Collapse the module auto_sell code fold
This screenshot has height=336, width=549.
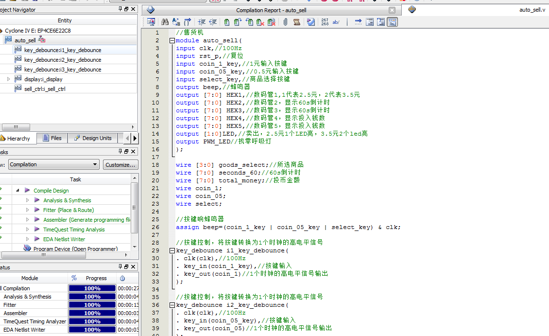(172, 41)
